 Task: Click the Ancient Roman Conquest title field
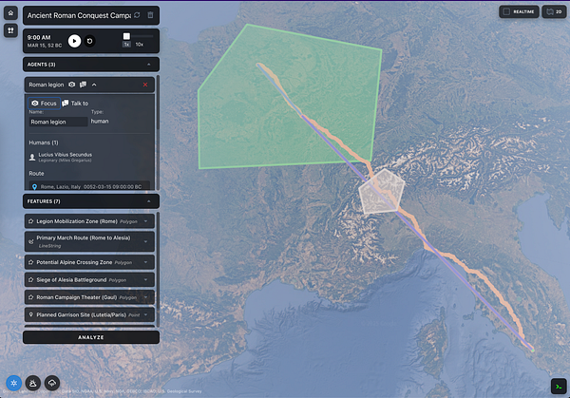[79, 15]
